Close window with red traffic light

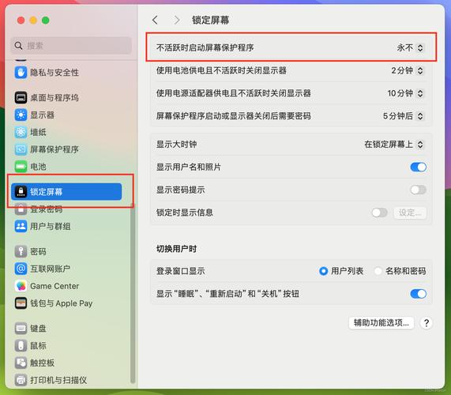click(x=21, y=21)
